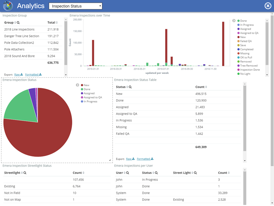This screenshot has width=274, height=206.
Task: Click the Existing streetlight row
Action: coord(57,186)
